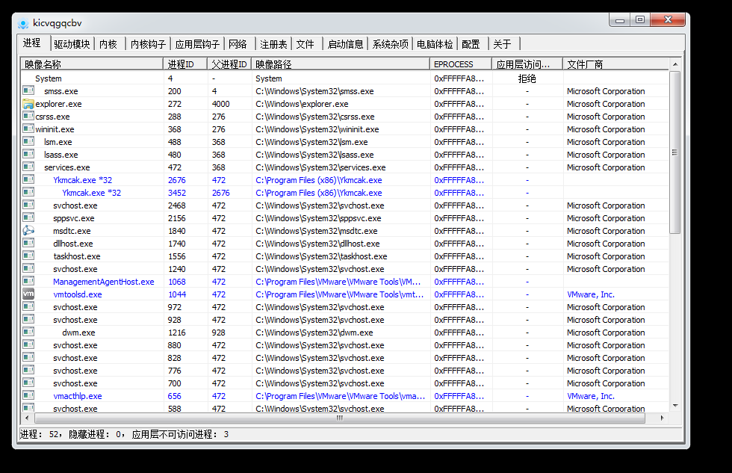Click the taskhost.exe process icon
The image size is (732, 473).
(28, 256)
